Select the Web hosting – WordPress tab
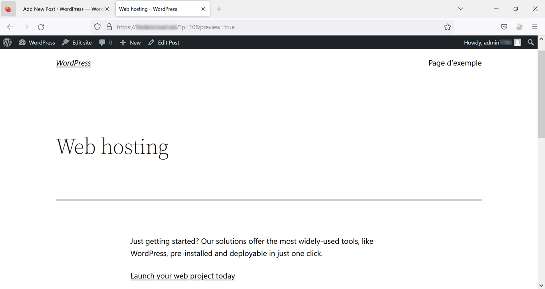The width and height of the screenshot is (545, 289). 156,9
